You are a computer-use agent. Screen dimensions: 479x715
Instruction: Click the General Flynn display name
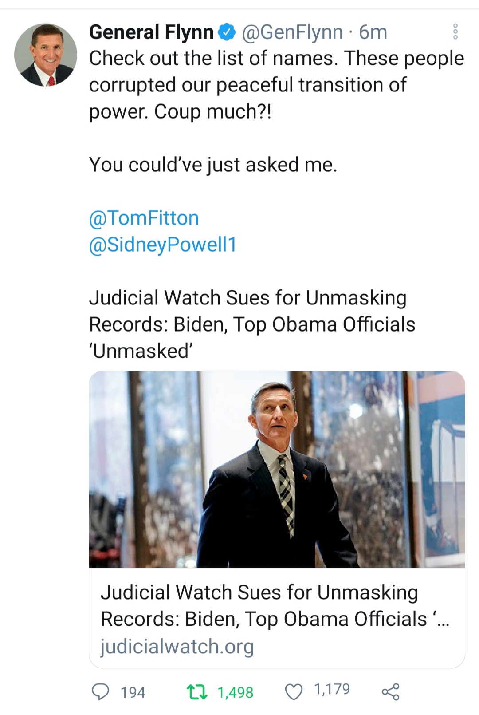(151, 32)
